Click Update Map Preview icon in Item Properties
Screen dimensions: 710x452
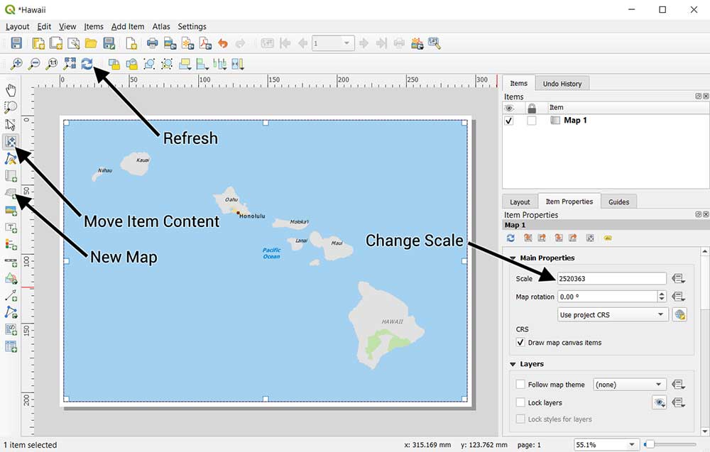pyautogui.click(x=510, y=238)
